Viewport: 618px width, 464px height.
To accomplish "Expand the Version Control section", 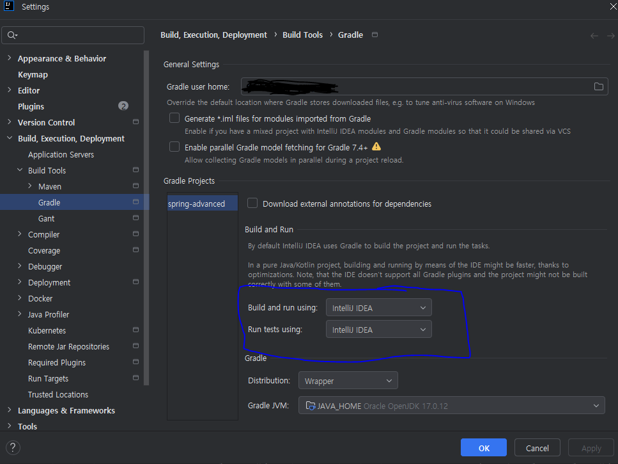I will coord(10,122).
